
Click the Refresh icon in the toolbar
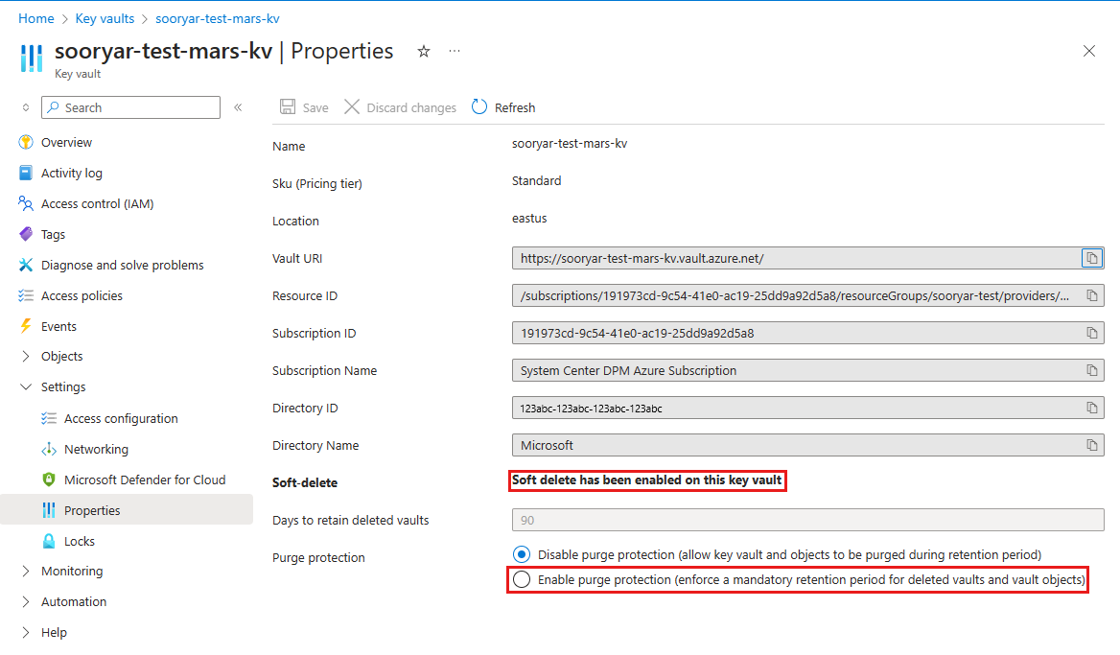(479, 107)
